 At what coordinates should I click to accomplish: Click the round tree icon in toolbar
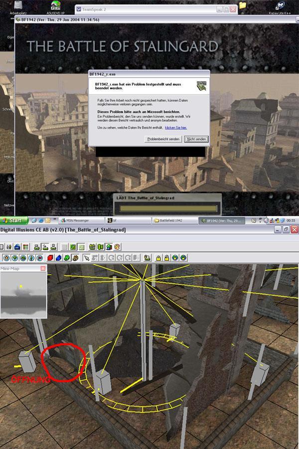14,258
